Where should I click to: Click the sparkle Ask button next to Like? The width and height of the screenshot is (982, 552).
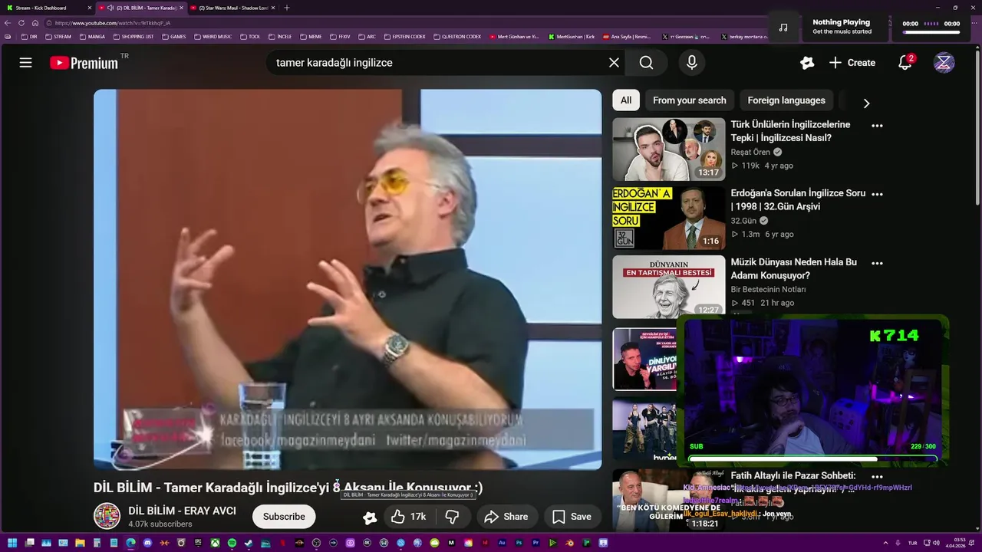coord(370,517)
